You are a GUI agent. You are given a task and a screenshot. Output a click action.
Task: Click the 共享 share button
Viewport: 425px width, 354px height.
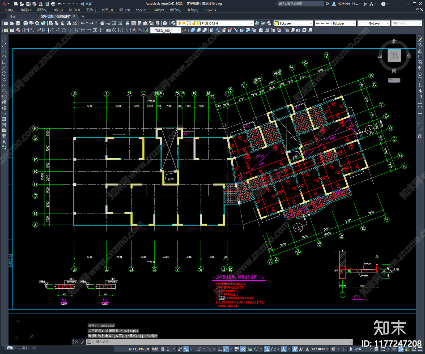pyautogui.click(x=86, y=4)
